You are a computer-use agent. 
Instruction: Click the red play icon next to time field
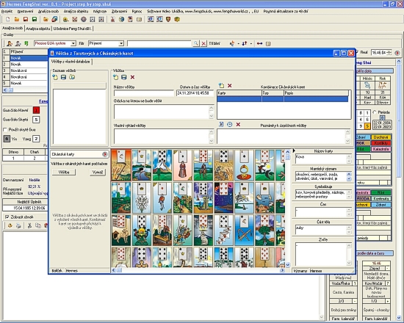[397, 53]
